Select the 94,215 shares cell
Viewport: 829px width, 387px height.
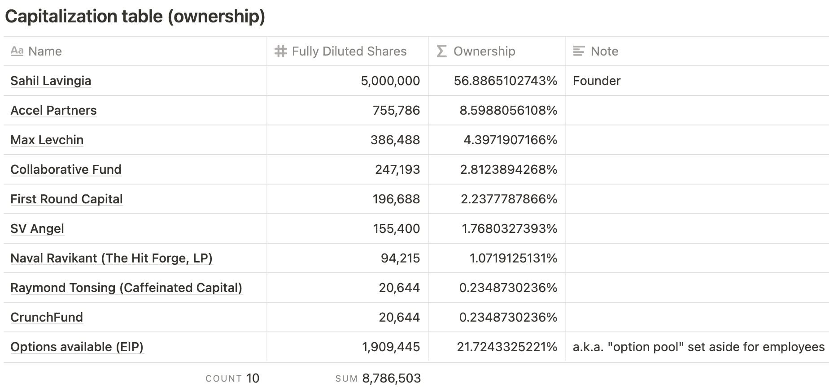tap(348, 258)
